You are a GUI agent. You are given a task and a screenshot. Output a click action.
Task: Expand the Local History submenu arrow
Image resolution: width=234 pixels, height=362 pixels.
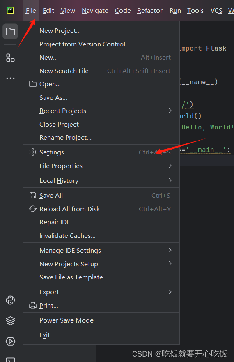(x=170, y=180)
